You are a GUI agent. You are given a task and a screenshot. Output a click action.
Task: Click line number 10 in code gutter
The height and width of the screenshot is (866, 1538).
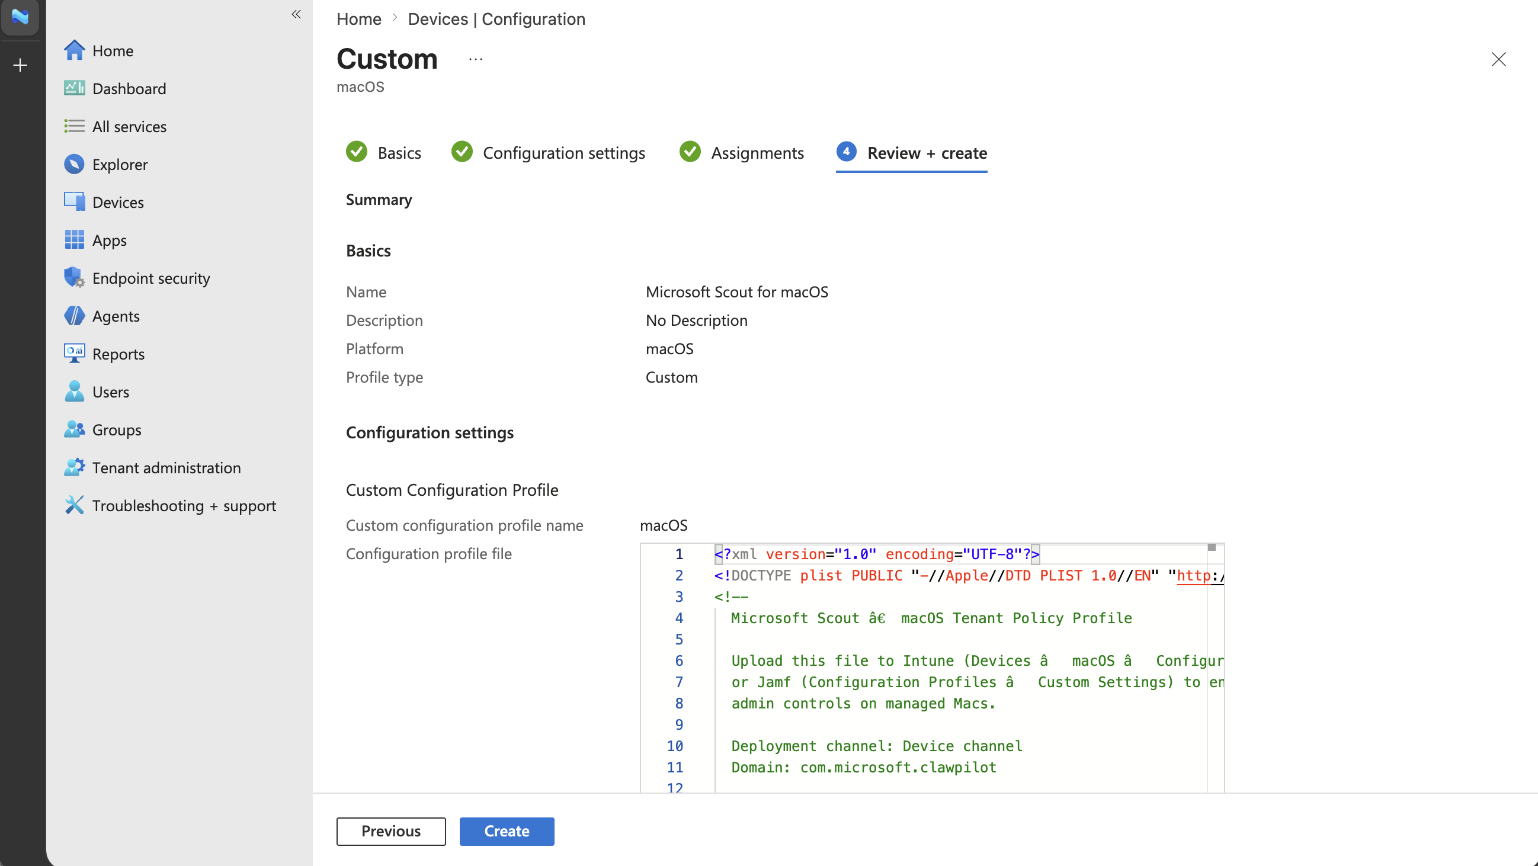click(675, 746)
